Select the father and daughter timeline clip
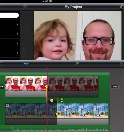The image size is (124, 132). tap(52, 87)
